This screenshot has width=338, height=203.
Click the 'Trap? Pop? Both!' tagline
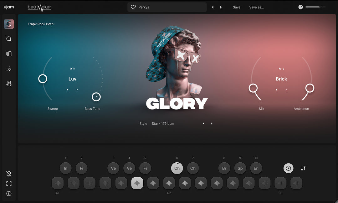tap(41, 24)
